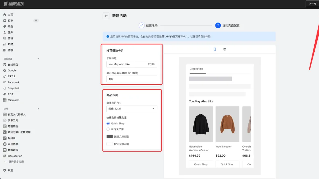Pick the 按钮文案颜色 dark swatch
Screen dimensions: 319x179
[109, 136]
